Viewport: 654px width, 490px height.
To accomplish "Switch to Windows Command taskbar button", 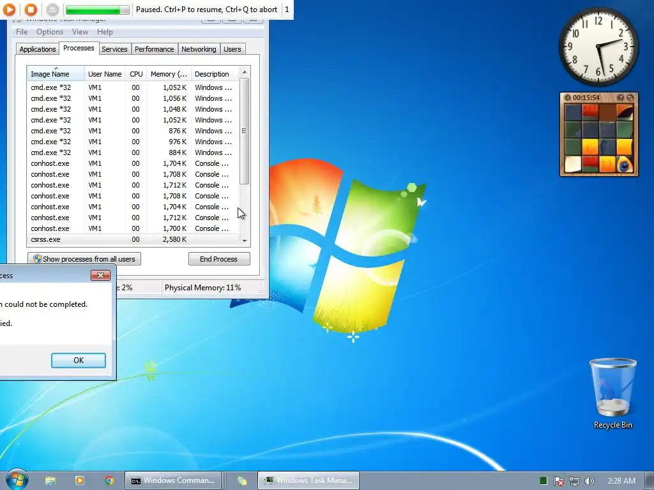I will click(173, 480).
